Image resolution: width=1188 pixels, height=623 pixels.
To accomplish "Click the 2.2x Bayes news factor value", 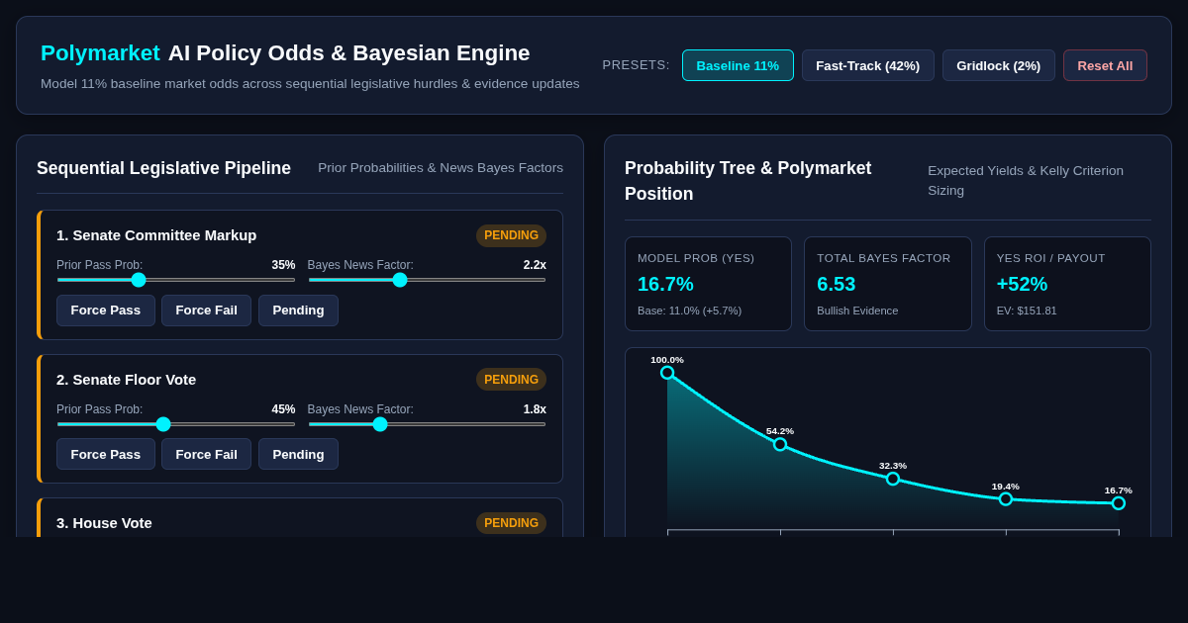I will (x=535, y=265).
